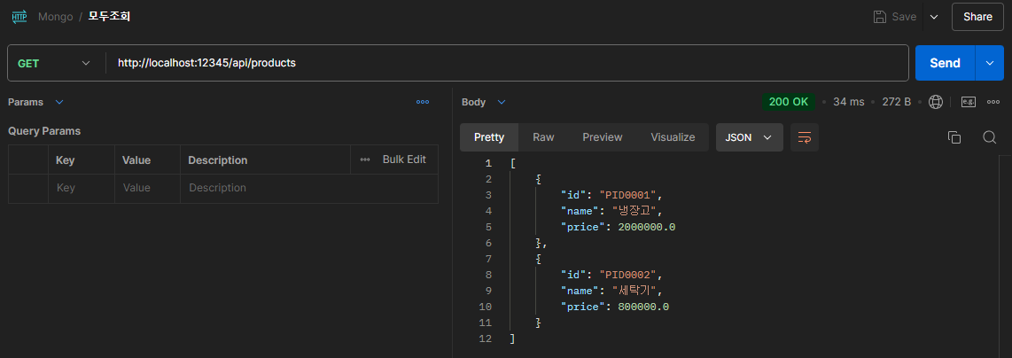This screenshot has width=1012, height=358.
Task: Click the 34 ms response time
Action: click(849, 102)
